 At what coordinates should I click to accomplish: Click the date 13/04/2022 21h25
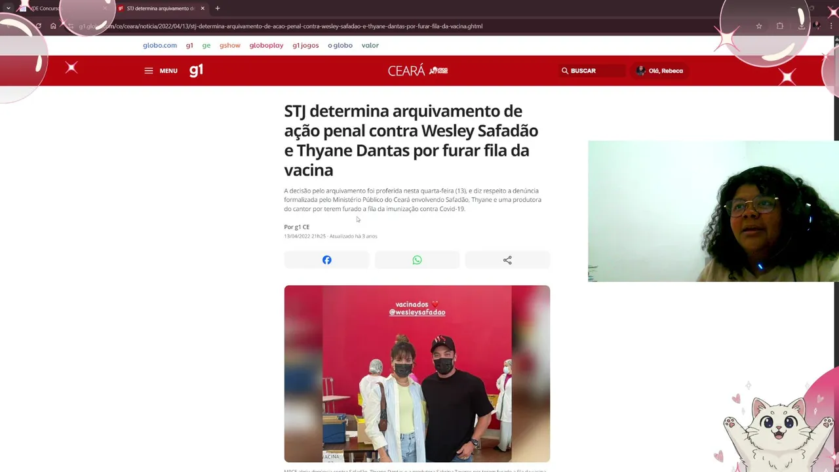tap(305, 236)
